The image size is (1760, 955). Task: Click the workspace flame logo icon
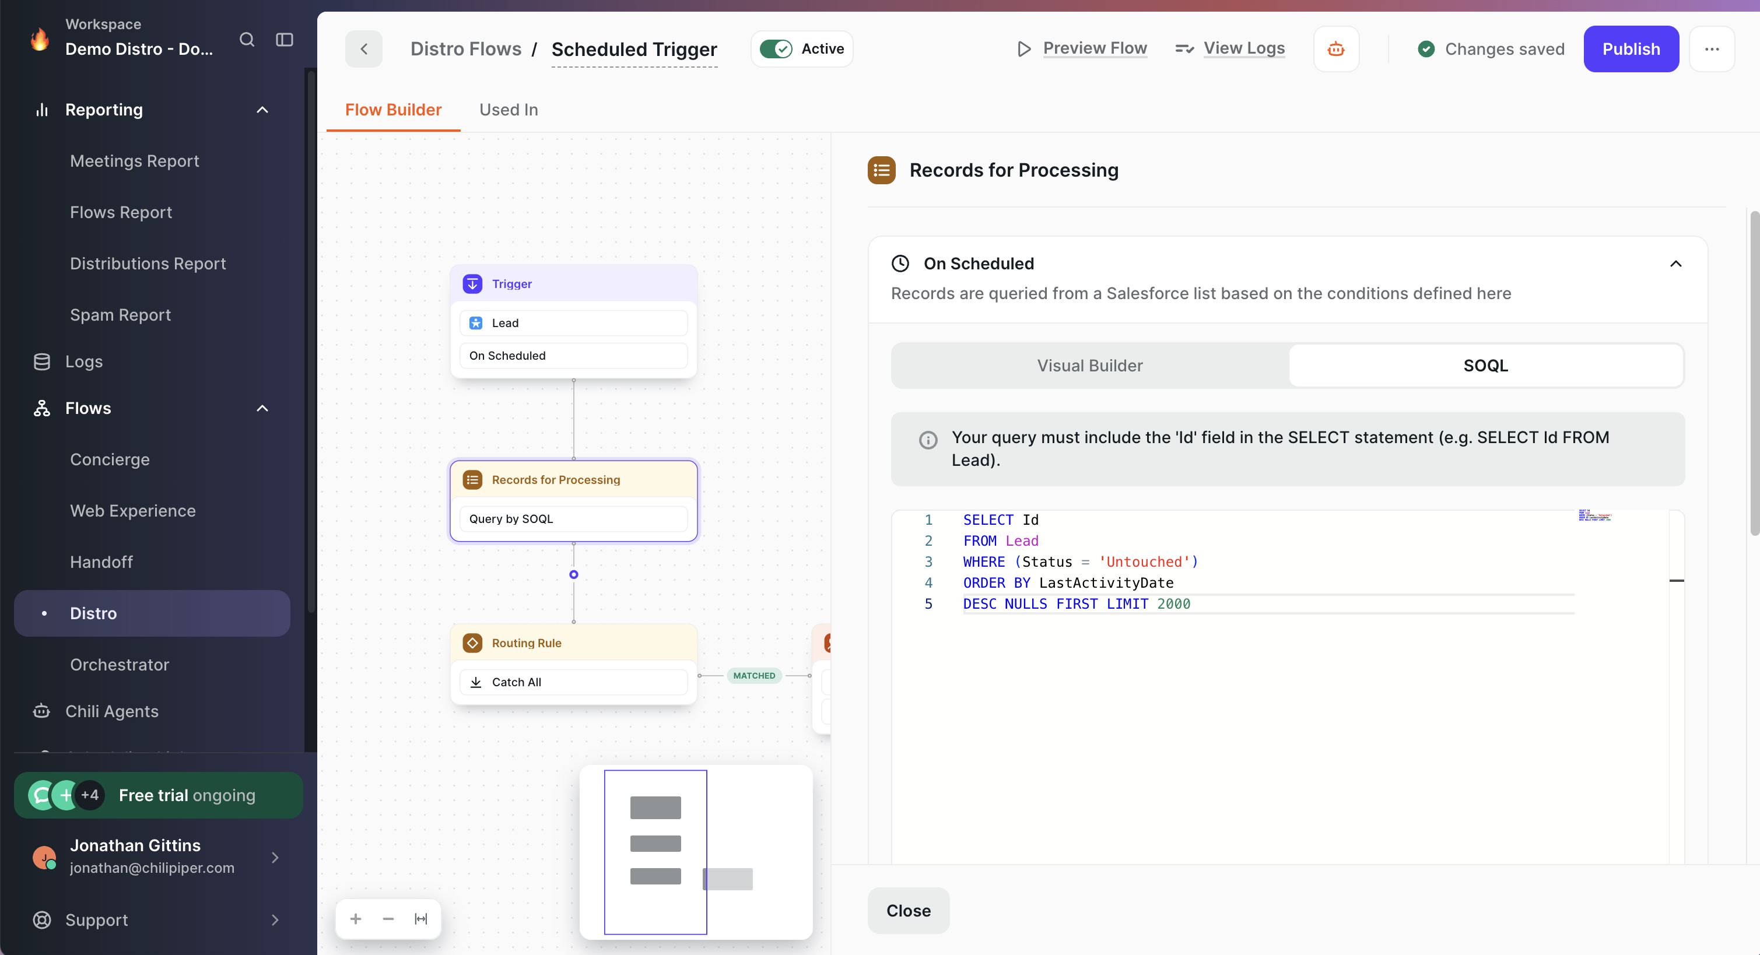tap(40, 39)
